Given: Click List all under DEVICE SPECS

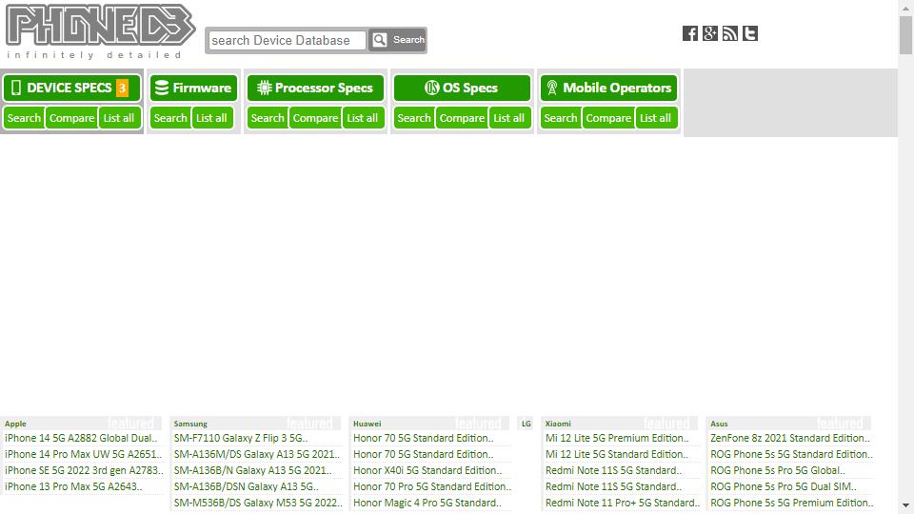Looking at the screenshot, I should (x=119, y=118).
